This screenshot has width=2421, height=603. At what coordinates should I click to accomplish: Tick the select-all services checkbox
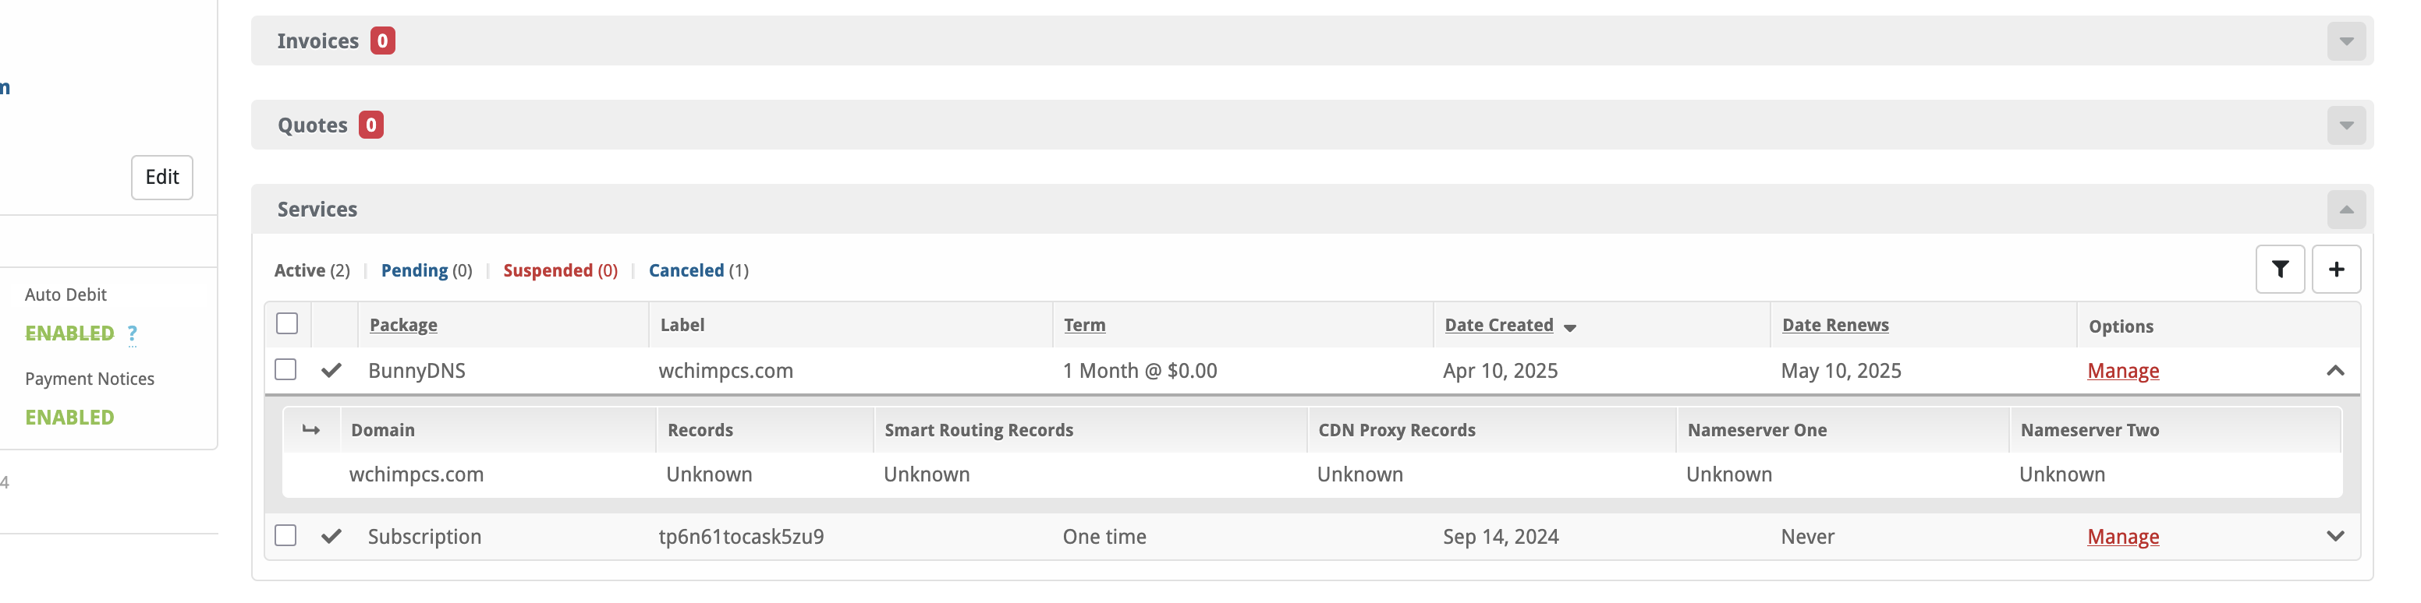click(x=288, y=323)
